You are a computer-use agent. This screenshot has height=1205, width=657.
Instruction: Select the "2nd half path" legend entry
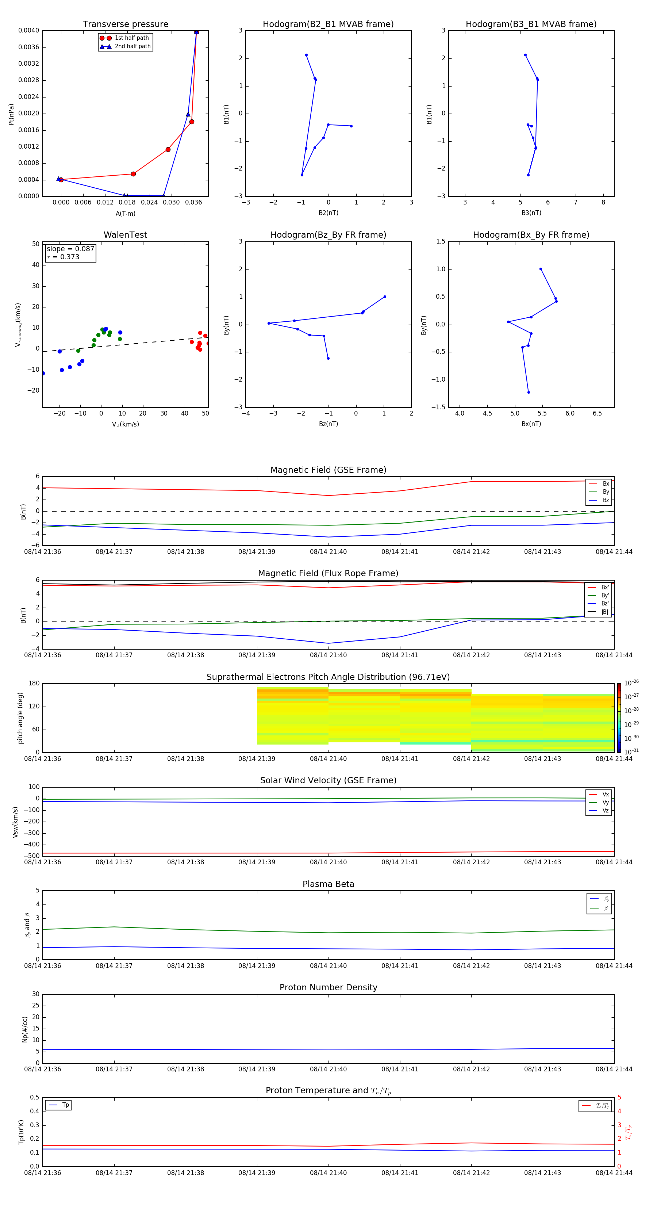click(125, 46)
